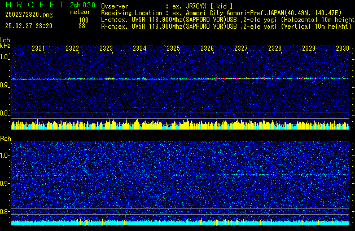Click the kHz axis unit label
The image size is (355, 231).
coord(5,46)
